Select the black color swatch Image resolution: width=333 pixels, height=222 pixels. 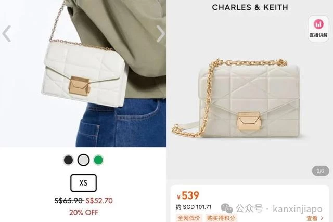[x=68, y=160]
